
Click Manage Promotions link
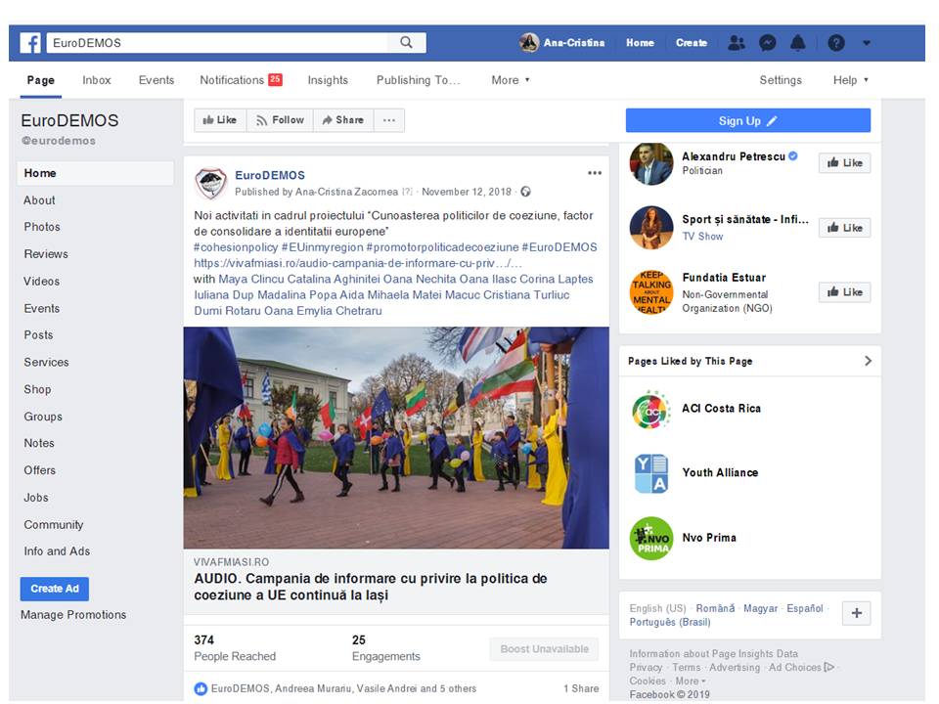click(73, 615)
